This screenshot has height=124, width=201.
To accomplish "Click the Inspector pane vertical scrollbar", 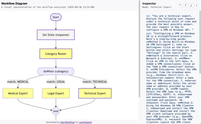I will pos(200,42).
